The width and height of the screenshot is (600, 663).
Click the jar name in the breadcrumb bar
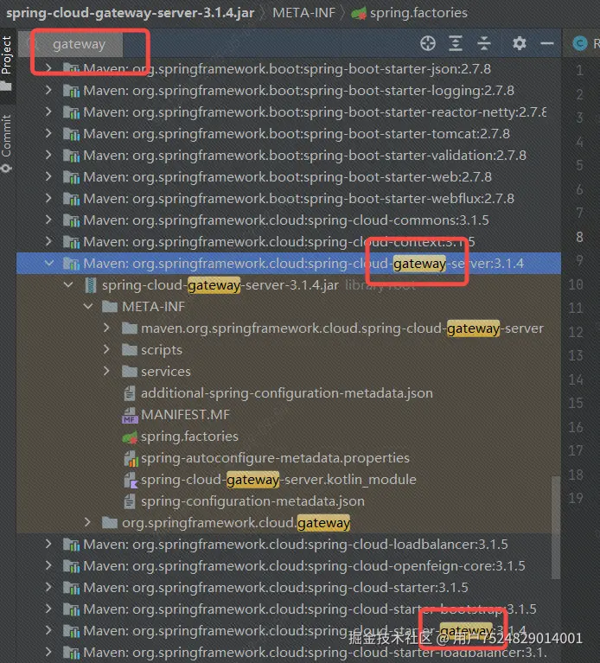pyautogui.click(x=131, y=13)
